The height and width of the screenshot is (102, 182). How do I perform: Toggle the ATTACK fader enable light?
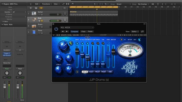pos(82,43)
